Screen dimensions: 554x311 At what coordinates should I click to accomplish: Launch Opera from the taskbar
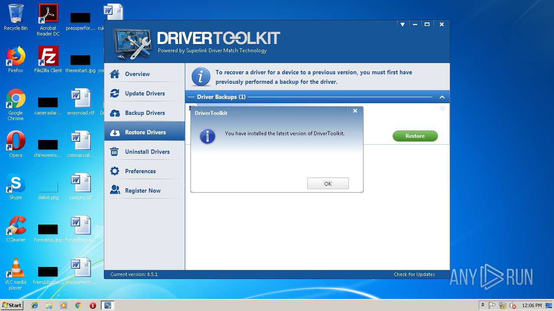[93, 305]
